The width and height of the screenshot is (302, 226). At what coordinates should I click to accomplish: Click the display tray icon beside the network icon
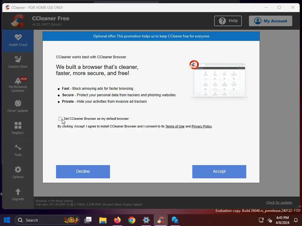(x=261, y=220)
